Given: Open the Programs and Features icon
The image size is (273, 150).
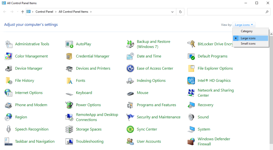Looking at the screenshot, I should (x=130, y=105).
